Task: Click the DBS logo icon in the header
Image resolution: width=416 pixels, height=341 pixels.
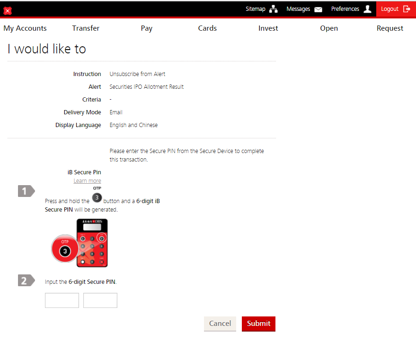Action: 7,10
